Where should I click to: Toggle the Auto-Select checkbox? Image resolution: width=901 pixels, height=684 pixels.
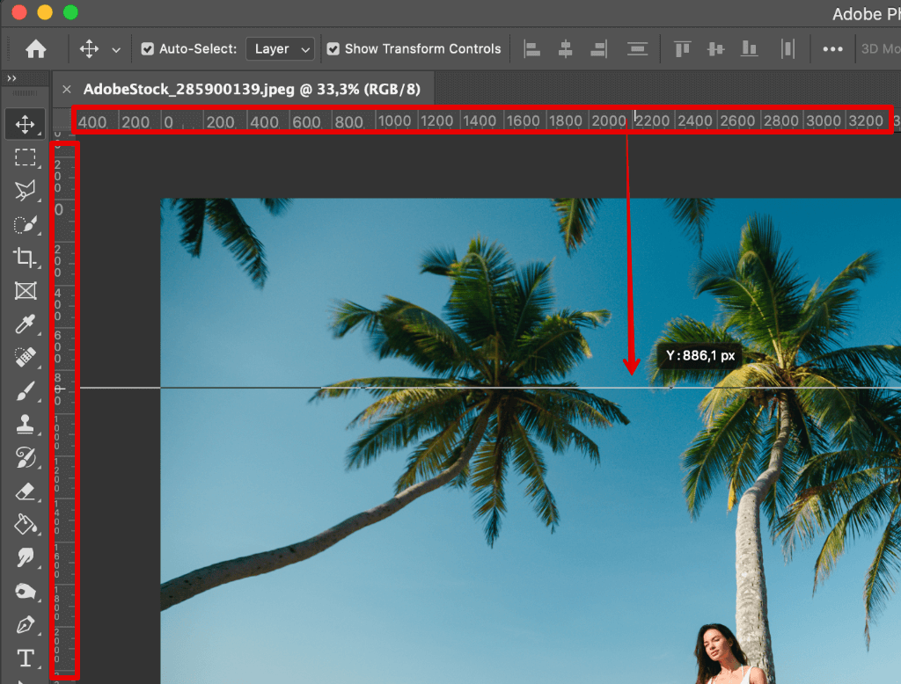[x=148, y=49]
